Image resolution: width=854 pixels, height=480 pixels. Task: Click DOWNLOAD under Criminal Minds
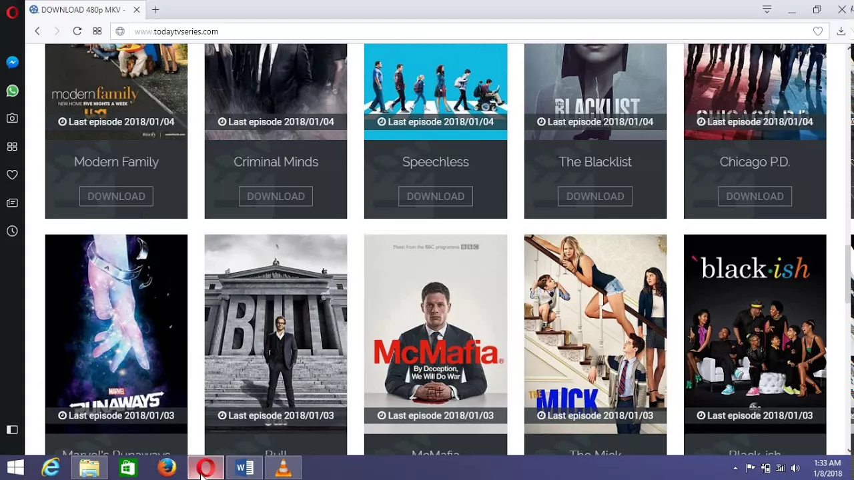(x=276, y=196)
